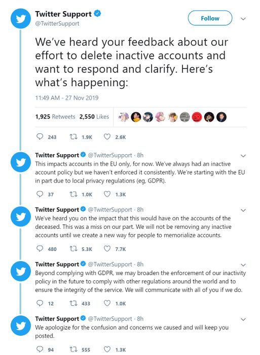The image size is (260, 355).
Task: Retweet the tweet with 5.3K retweets
Action: [x=73, y=248]
